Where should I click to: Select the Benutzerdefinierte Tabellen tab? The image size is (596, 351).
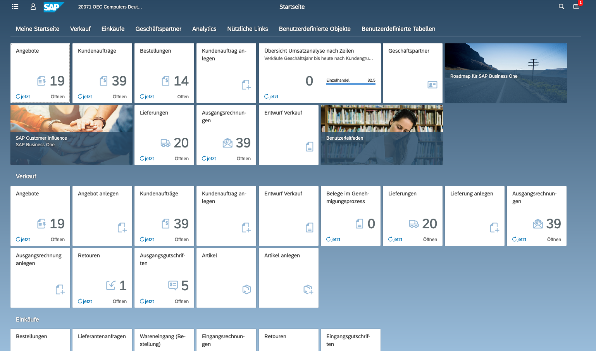398,29
